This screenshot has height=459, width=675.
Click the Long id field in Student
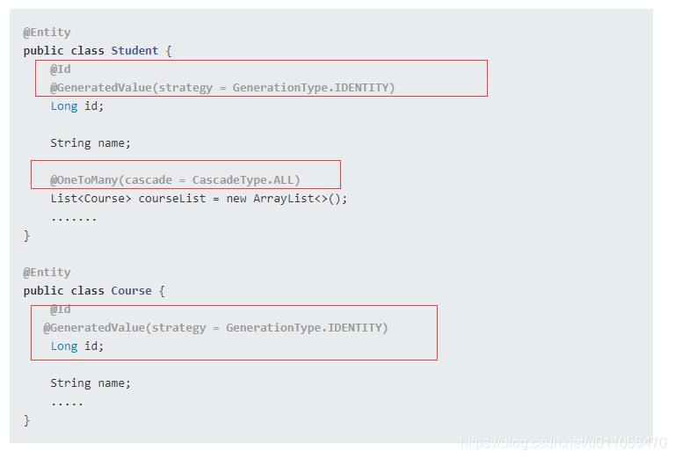coord(77,106)
